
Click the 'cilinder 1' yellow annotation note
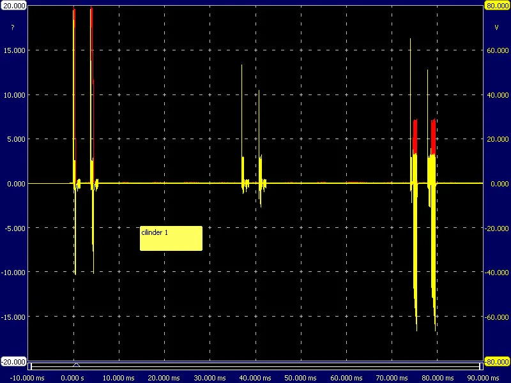pos(171,238)
